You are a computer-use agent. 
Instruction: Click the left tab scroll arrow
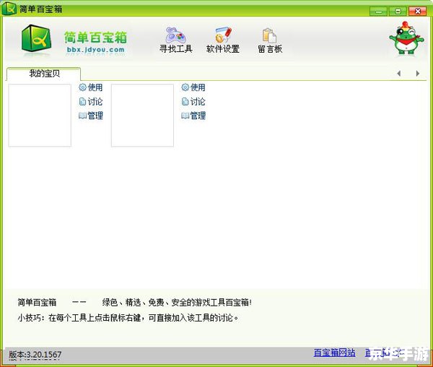[399, 73]
